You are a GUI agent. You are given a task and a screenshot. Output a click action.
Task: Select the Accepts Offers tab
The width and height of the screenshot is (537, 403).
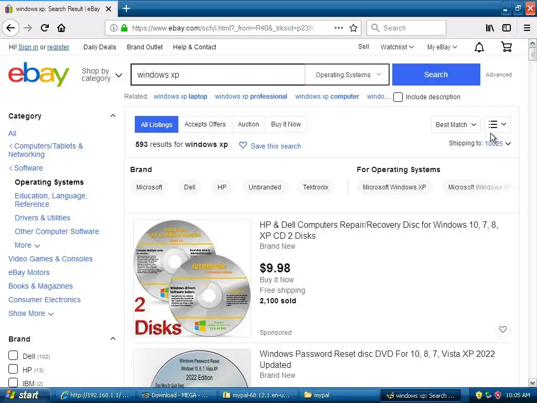coord(205,124)
